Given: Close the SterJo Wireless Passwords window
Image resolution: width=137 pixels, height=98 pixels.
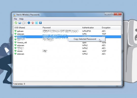Looking at the screenshot, I should tap(118, 14).
